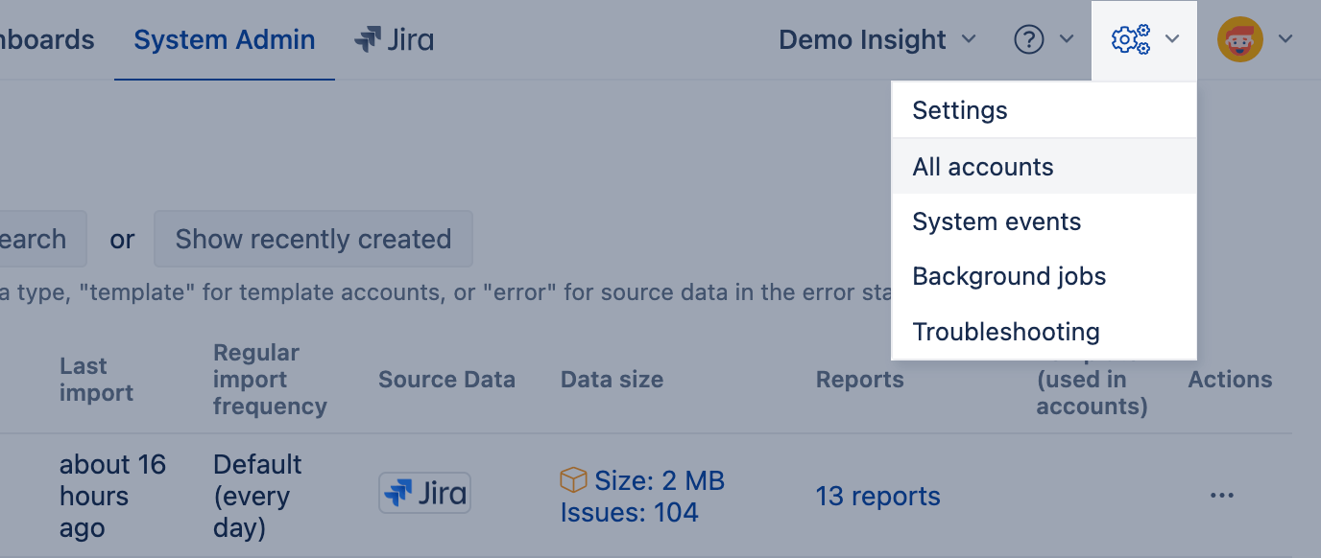Click the orange data size cube icon
1321x558 pixels.
pyautogui.click(x=573, y=479)
